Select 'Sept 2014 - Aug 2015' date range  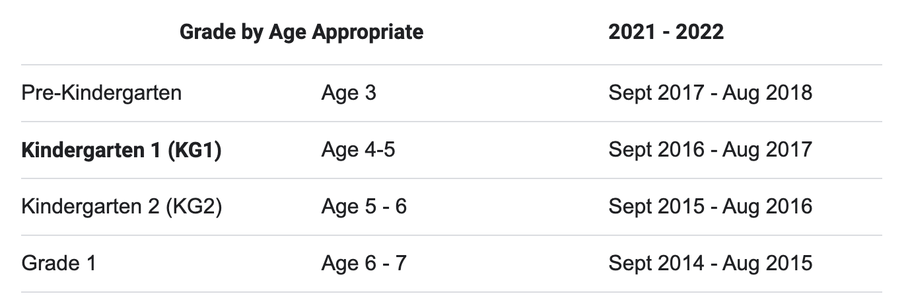pos(710,264)
